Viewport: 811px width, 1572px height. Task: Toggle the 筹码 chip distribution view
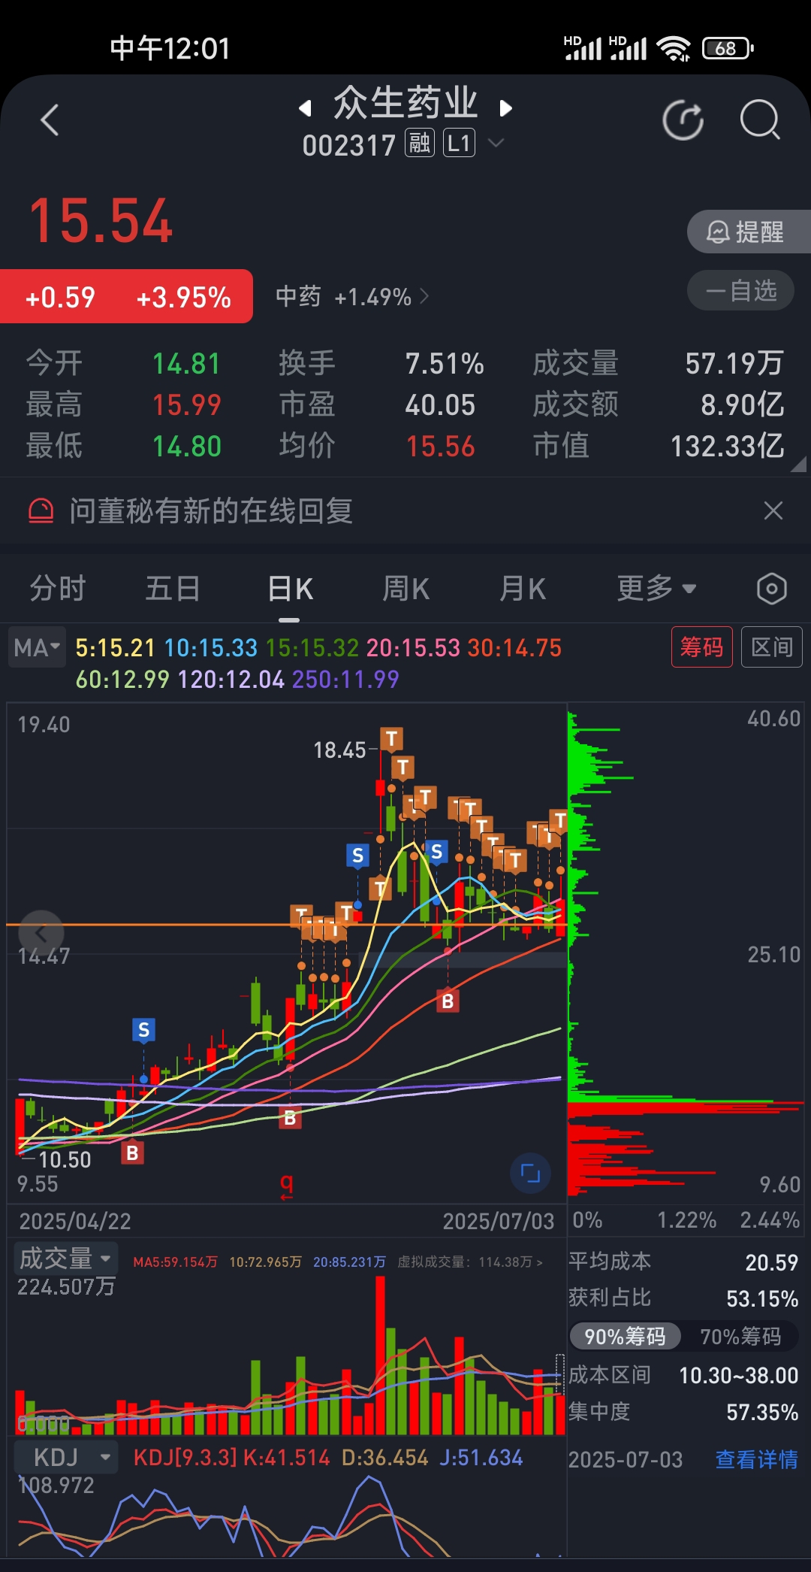(x=701, y=647)
